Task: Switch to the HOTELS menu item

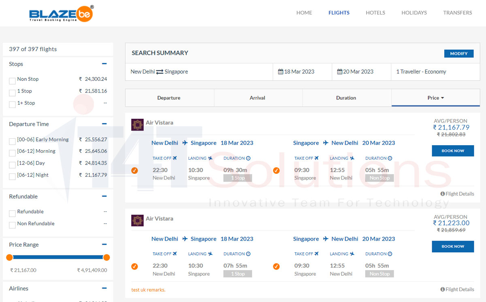Action: (x=375, y=13)
